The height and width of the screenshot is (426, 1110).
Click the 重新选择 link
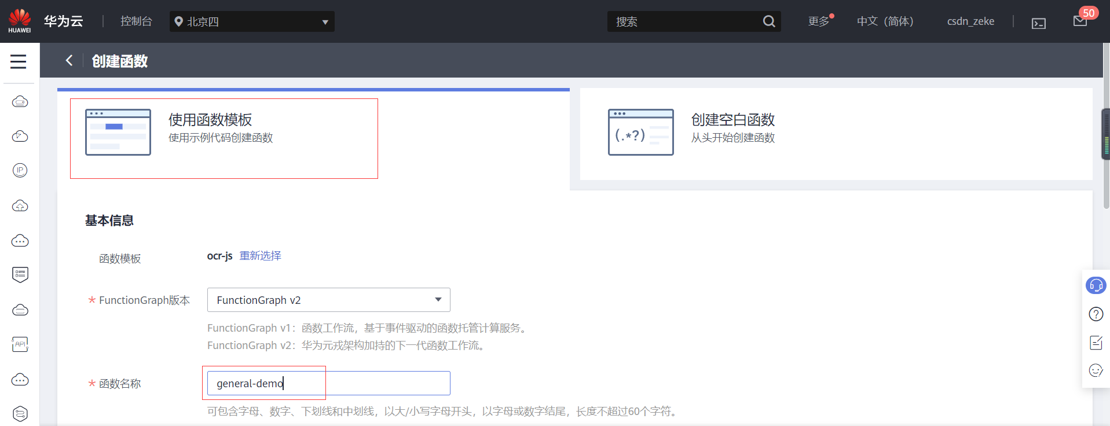click(261, 256)
